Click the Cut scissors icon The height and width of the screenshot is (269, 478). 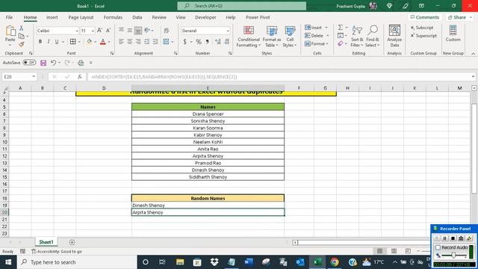(22, 28)
